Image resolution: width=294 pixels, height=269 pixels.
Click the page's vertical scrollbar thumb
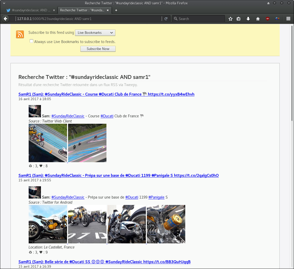click(292, 73)
